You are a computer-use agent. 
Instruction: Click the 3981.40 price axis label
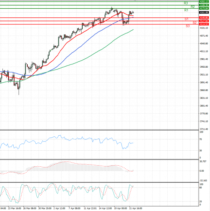(204, 59)
